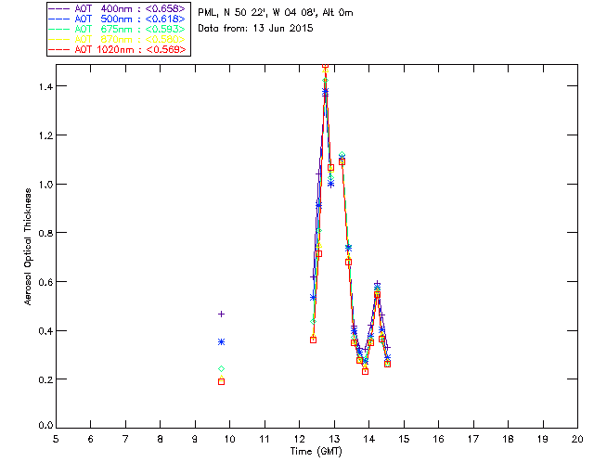This screenshot has width=594, height=475.
Task: Click the PML station location header text
Action: [x=276, y=13]
